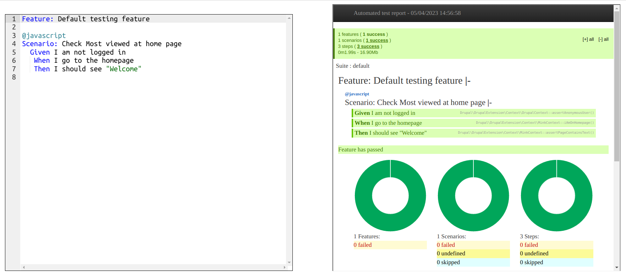Place cursor on the Feature: keyword in editor

38,19
